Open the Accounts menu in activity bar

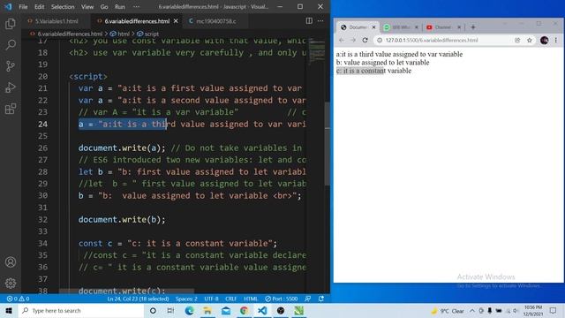pyautogui.click(x=11, y=262)
